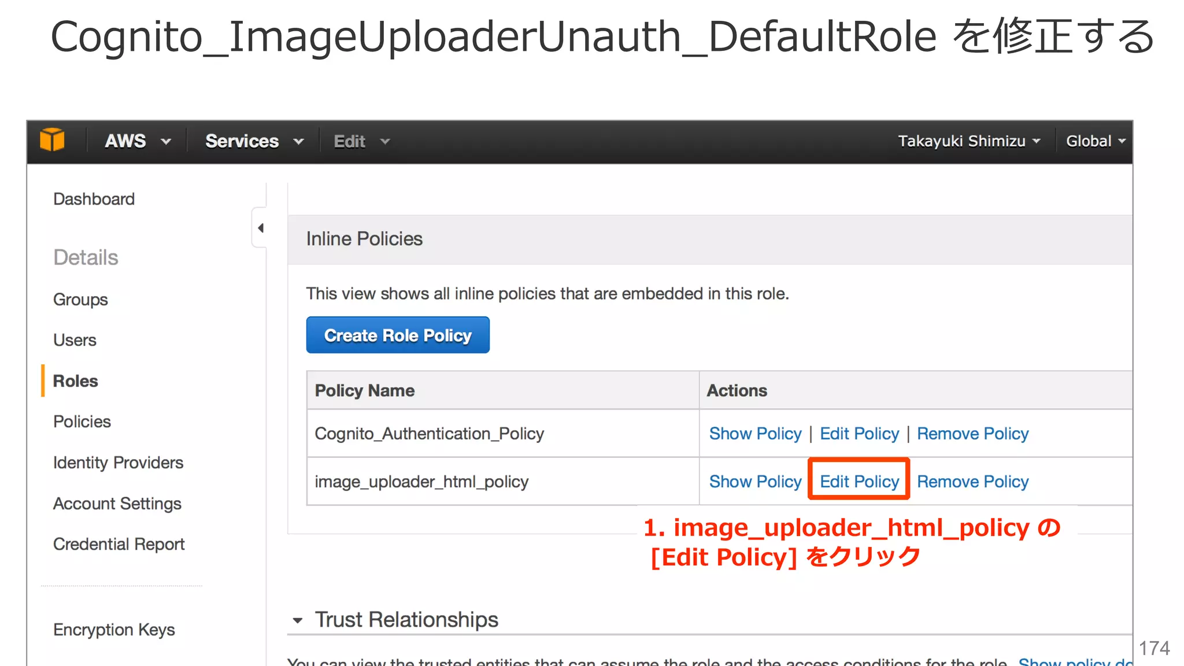Click the Details heading in sidebar
Screen dimensions: 1184x666
coord(86,257)
